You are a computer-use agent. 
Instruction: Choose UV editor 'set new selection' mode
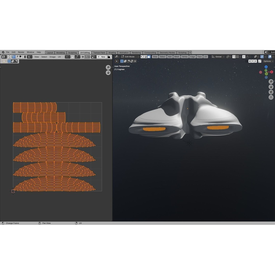(9, 61)
